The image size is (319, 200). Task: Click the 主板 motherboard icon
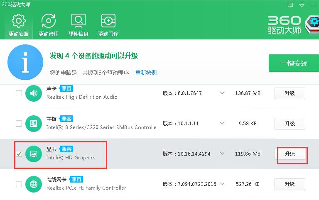(x=34, y=124)
